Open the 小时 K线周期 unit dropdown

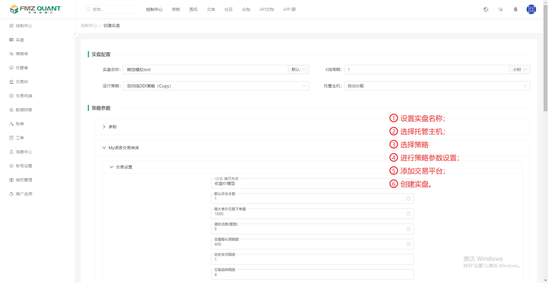(519, 69)
